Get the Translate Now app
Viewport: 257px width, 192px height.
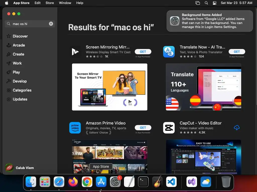tap(237, 51)
